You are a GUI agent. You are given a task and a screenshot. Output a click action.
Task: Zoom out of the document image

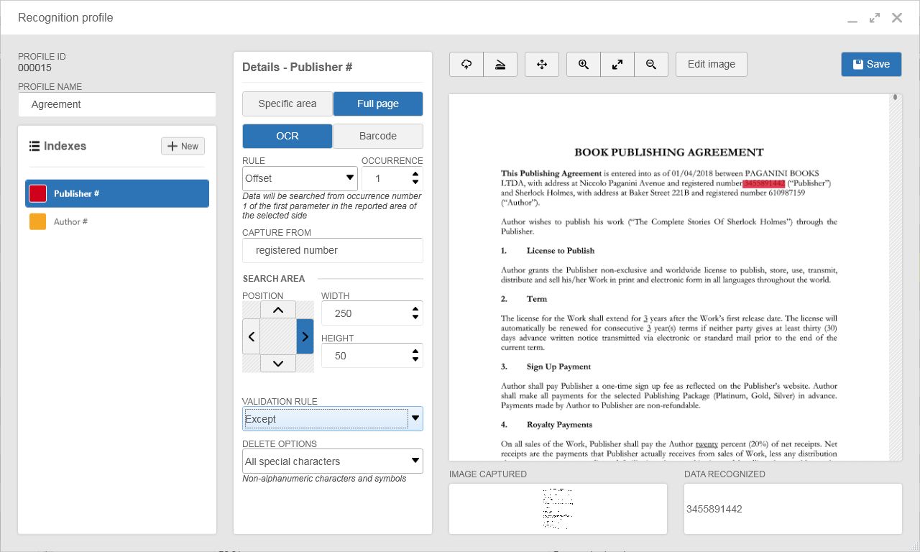click(651, 64)
